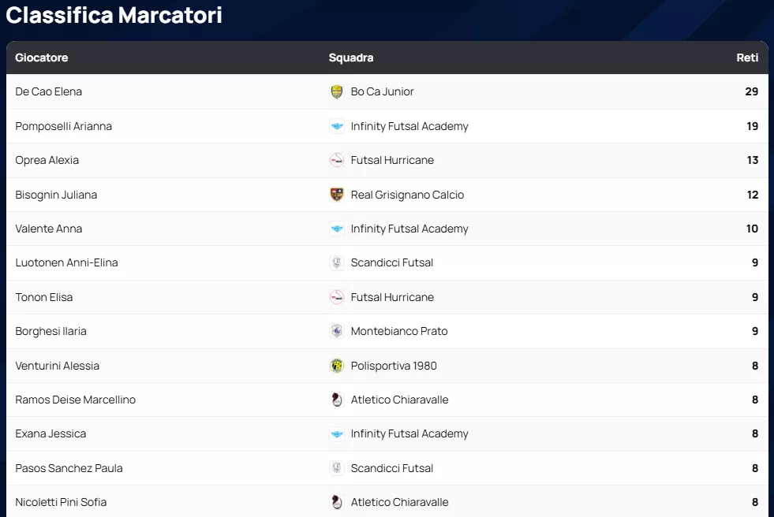The image size is (774, 517).
Task: Click player name Venturini Alessia
Action: 58,366
